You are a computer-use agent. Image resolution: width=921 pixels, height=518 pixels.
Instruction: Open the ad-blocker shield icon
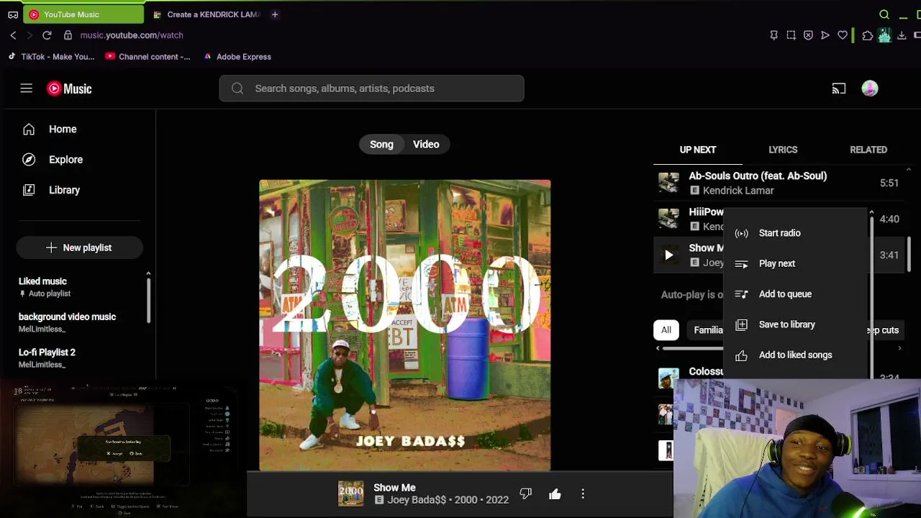[x=808, y=35]
